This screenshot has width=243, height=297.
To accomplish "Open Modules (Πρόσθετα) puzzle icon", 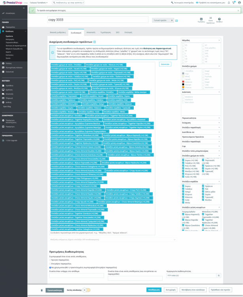I will click(x=3, y=86).
